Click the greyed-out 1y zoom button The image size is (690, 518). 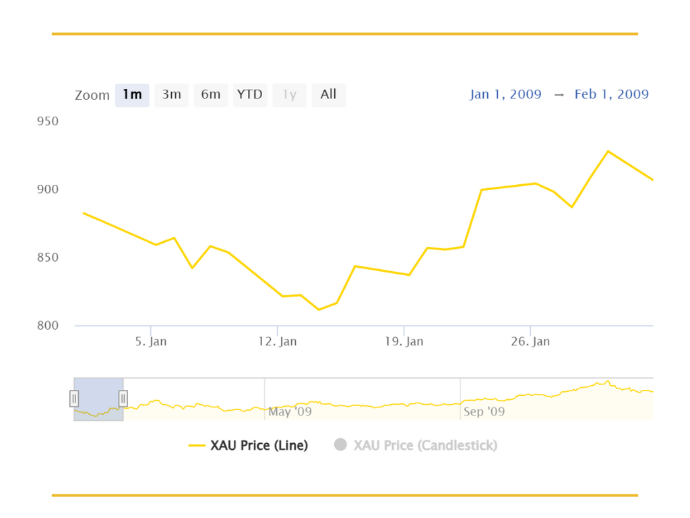289,95
